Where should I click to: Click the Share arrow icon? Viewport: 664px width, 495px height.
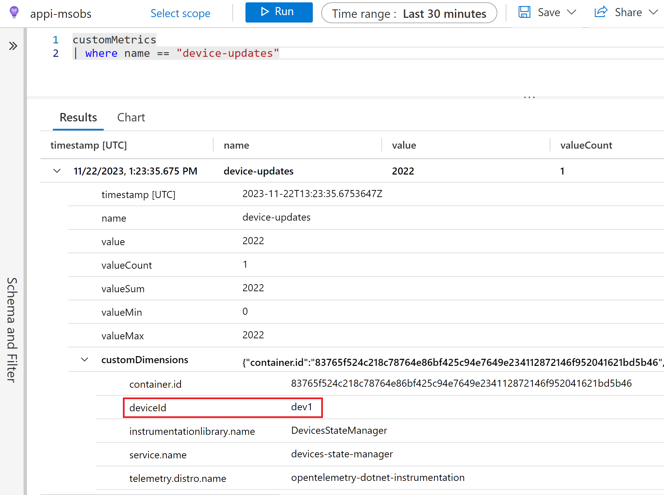[x=601, y=12]
